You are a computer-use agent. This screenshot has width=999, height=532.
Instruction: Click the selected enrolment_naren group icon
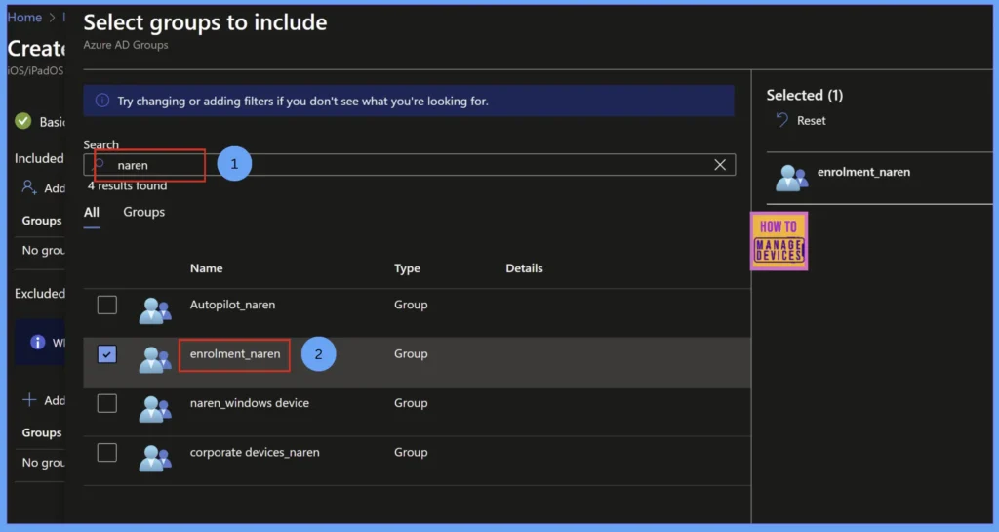click(791, 178)
